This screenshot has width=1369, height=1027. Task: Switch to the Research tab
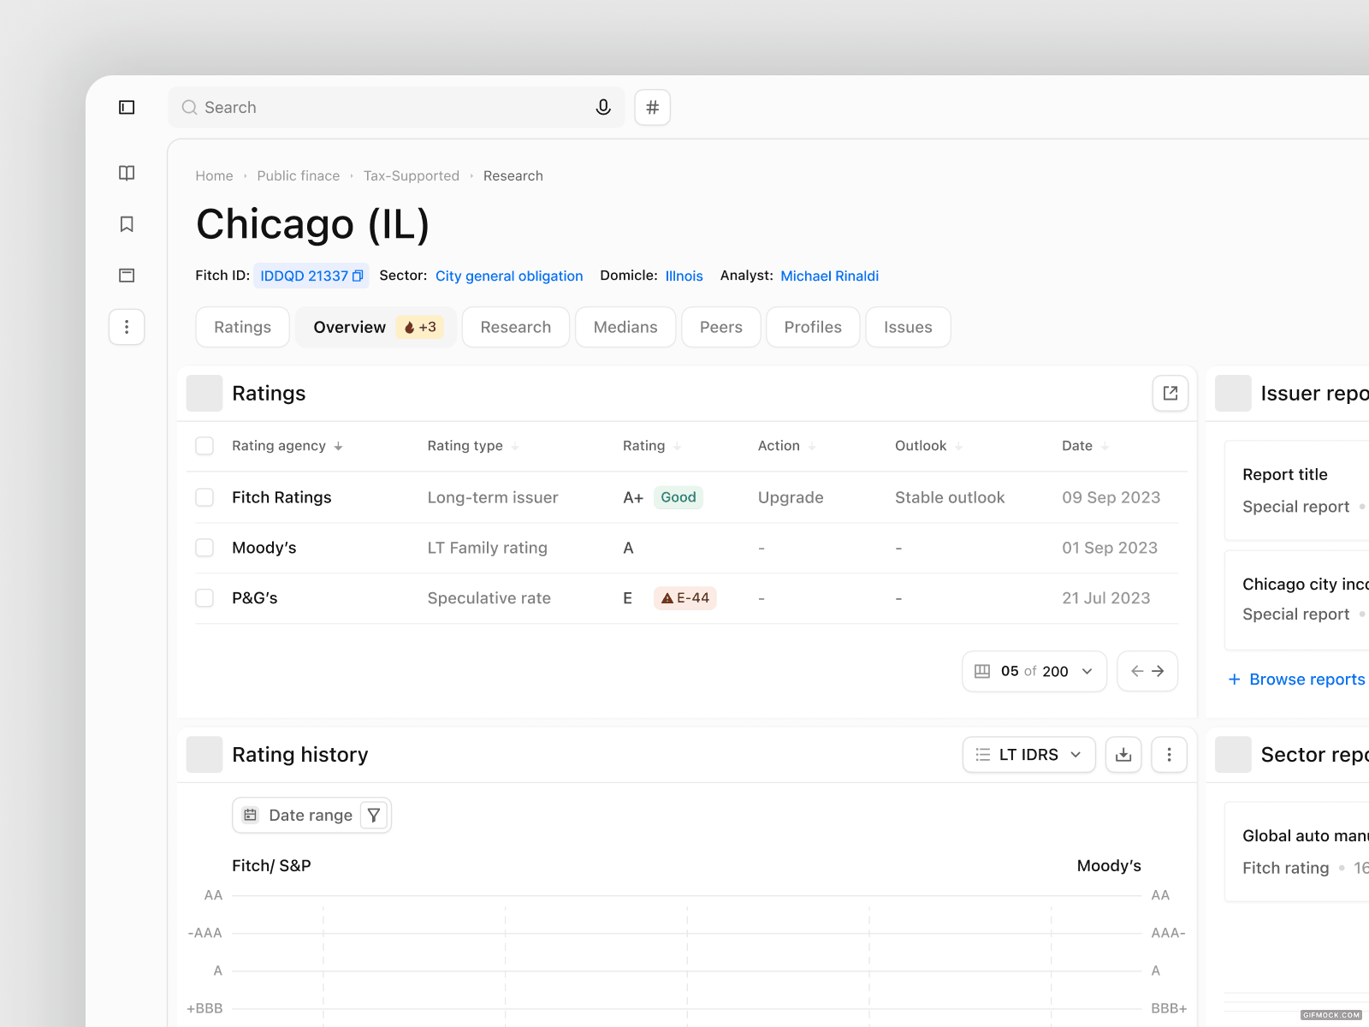(x=516, y=327)
